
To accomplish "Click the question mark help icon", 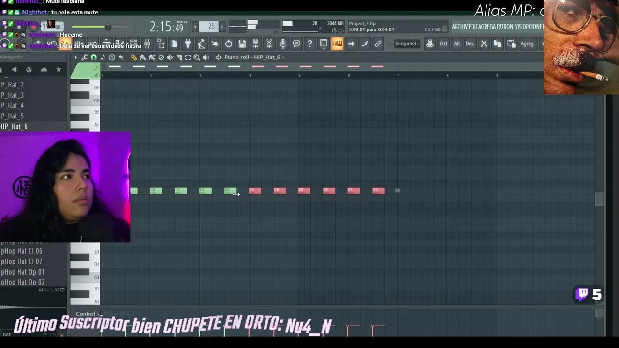I will (x=310, y=44).
